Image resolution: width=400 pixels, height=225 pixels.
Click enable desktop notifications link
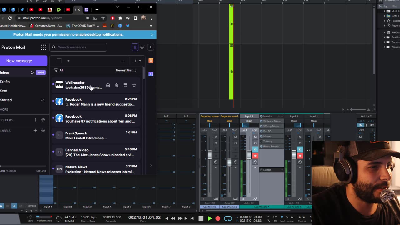99,34
